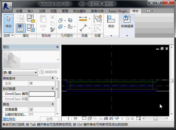Click the Load into Project family editor icon
Image resolution: width=176 pixels, height=130 pixels.
coord(127,19)
